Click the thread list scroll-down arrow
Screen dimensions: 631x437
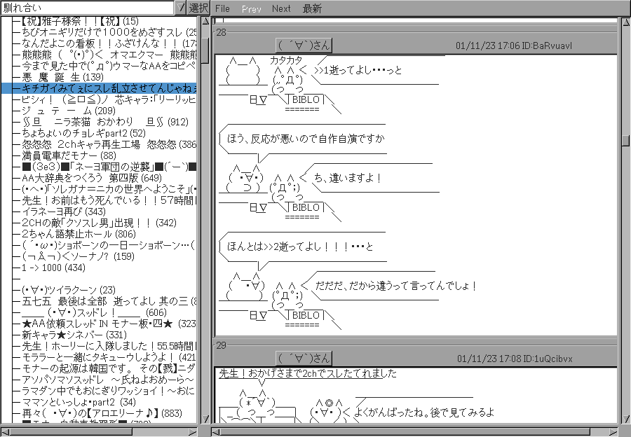[x=205, y=418]
